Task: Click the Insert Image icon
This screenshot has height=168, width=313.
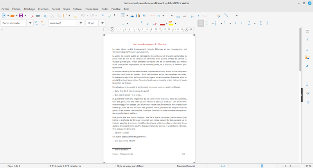Action: (x=131, y=16)
